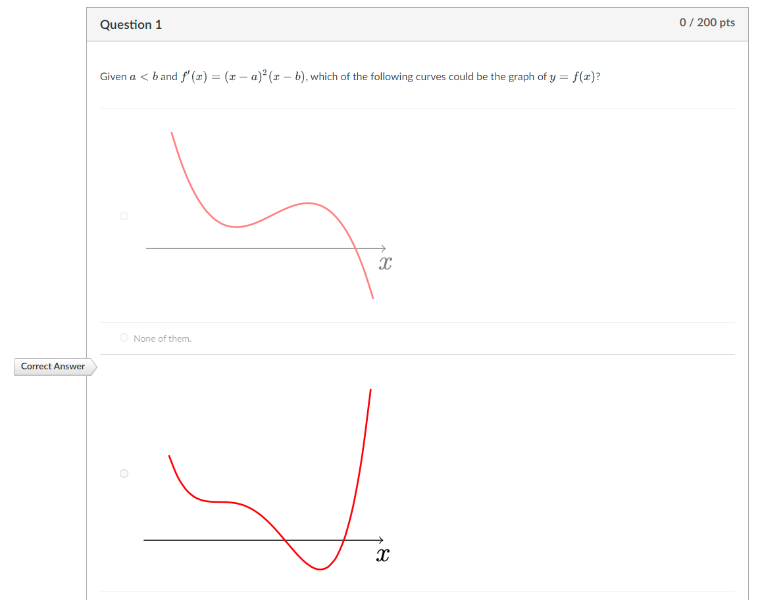Click the x label under the pink curve's axis
760x600 pixels.
click(x=386, y=263)
